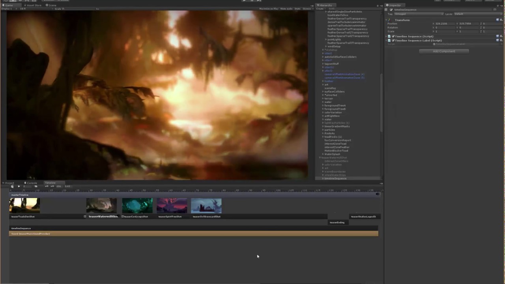Click the Hierarchy lock icon
The width and height of the screenshot is (505, 284).
click(x=377, y=6)
